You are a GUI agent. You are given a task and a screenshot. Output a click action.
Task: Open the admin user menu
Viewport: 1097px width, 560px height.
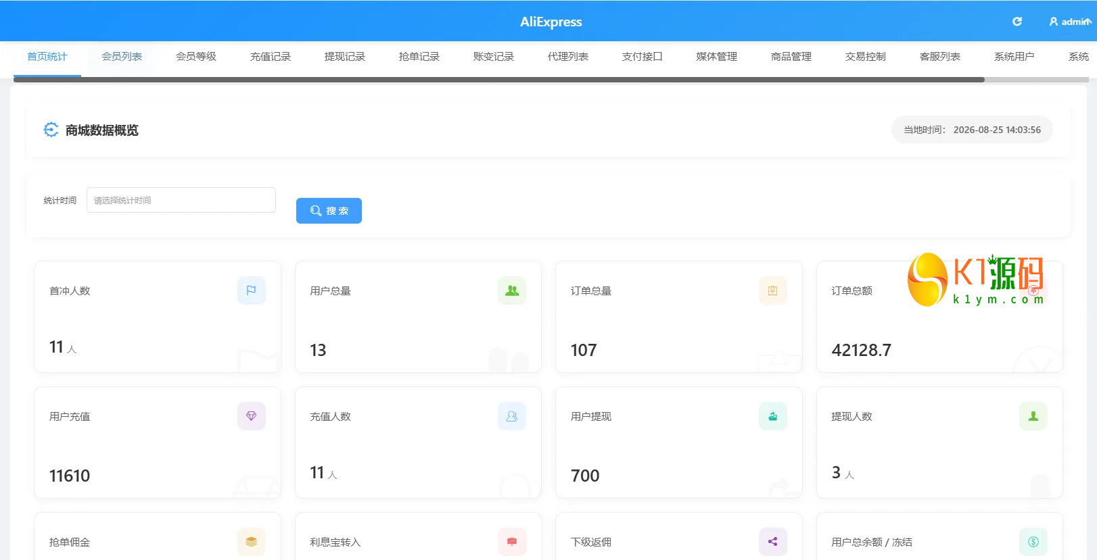click(1070, 22)
